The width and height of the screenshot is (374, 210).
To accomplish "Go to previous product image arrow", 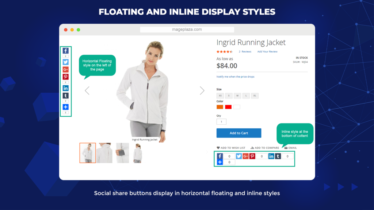I will pyautogui.click(x=87, y=90).
